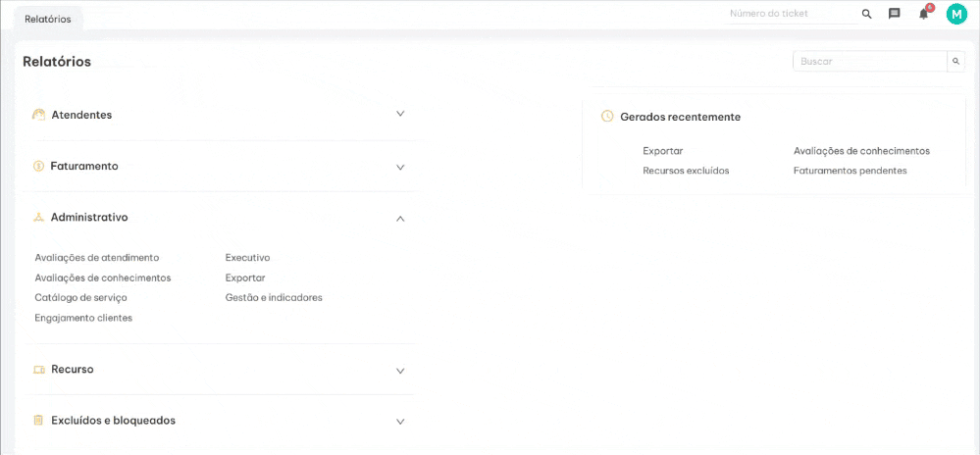Open the notifications bell
This screenshot has width=980, height=455.
[x=923, y=14]
